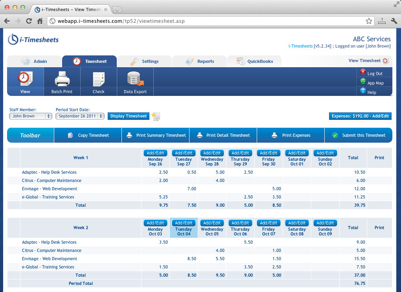Add/Edit Wednesday Oct 05 entries

(x=212, y=223)
